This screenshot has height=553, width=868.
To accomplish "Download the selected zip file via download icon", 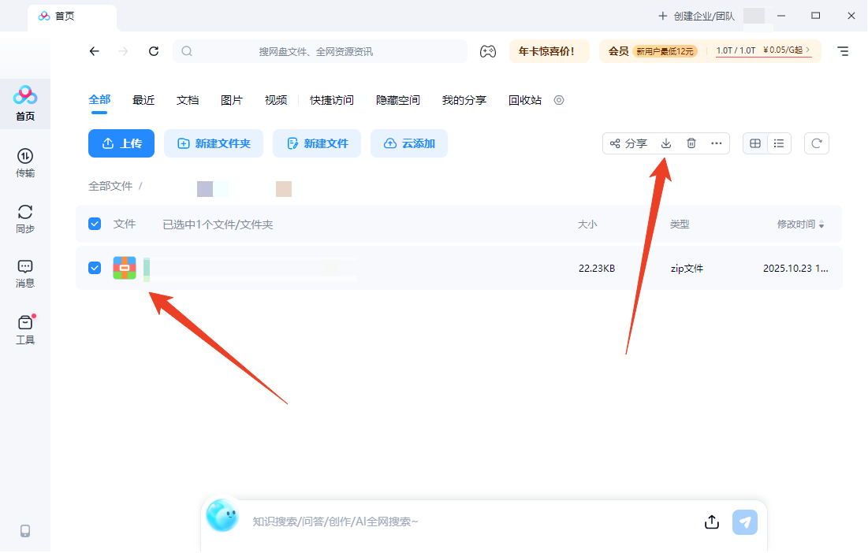I will pyautogui.click(x=666, y=143).
